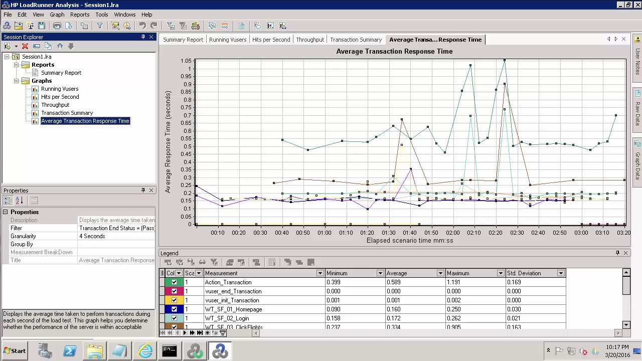Image resolution: width=642 pixels, height=361 pixels.
Task: Click the set granularity clock icon
Action: coord(127,26)
